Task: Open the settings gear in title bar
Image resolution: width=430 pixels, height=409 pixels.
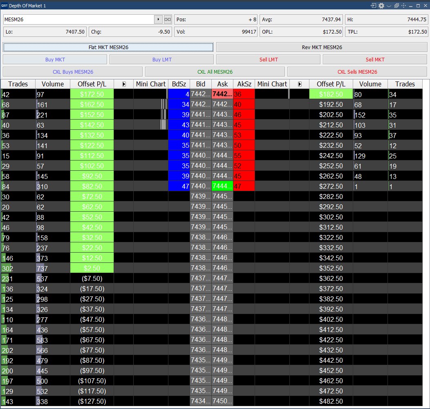Action: tap(381, 5)
